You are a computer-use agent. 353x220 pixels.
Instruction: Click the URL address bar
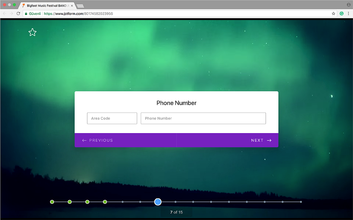tap(180, 14)
